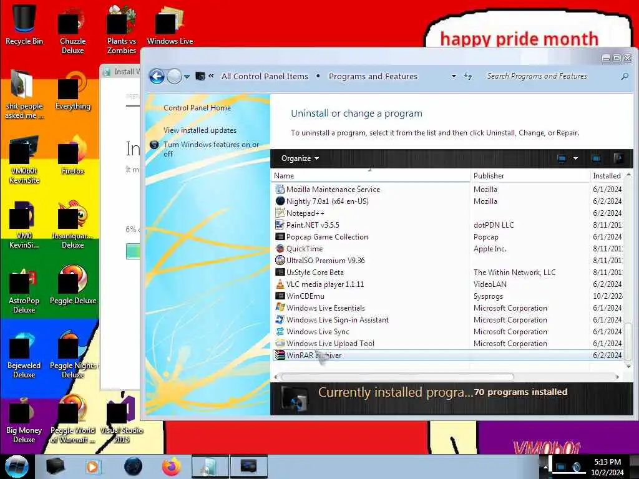
Task: Open the Organize menu
Action: (x=300, y=158)
